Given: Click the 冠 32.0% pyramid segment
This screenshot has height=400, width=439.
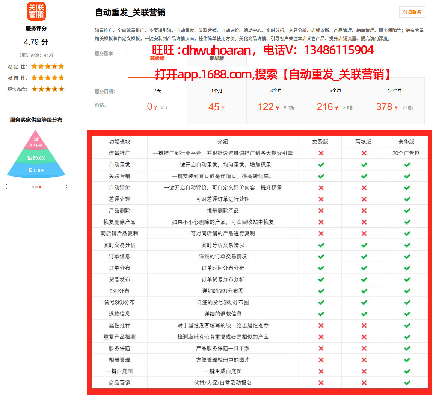Looking at the screenshot, I should point(36,142).
